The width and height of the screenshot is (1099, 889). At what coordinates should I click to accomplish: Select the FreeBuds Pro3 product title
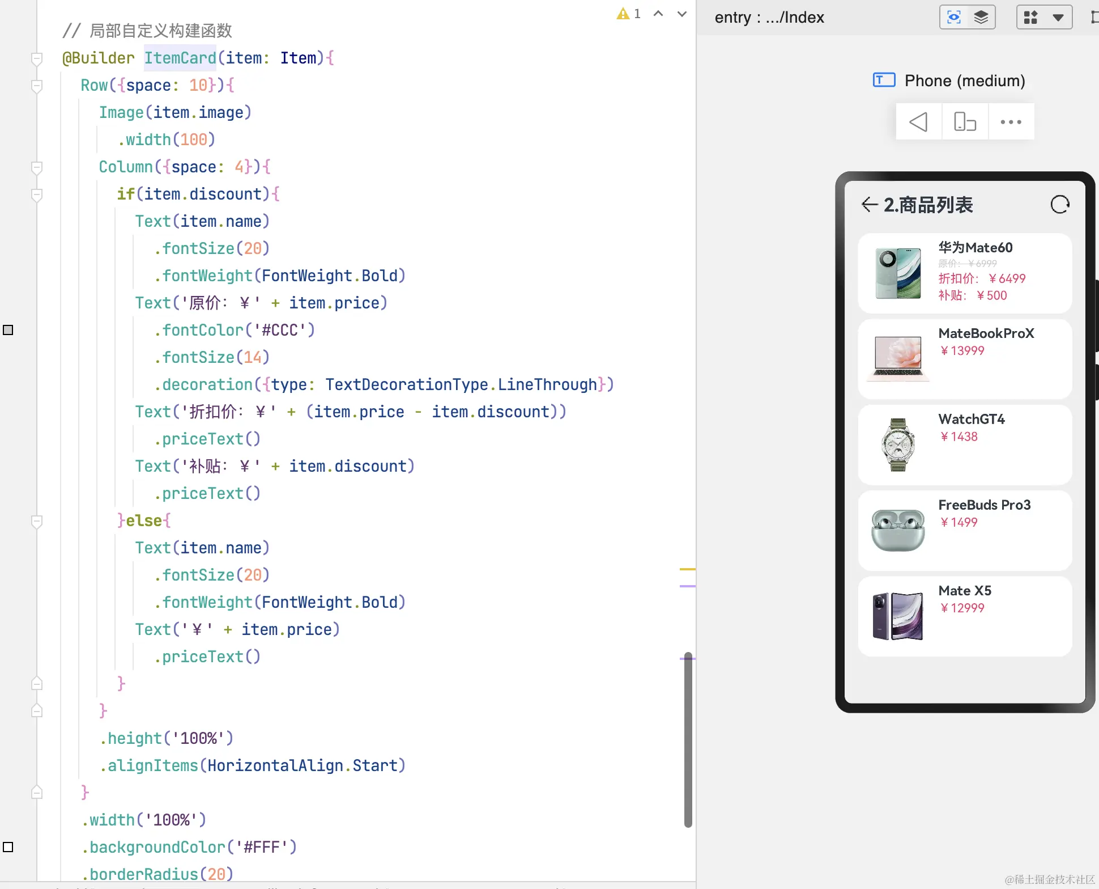coord(985,505)
